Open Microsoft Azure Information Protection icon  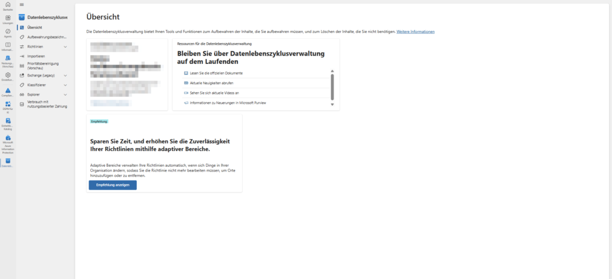coord(8,139)
